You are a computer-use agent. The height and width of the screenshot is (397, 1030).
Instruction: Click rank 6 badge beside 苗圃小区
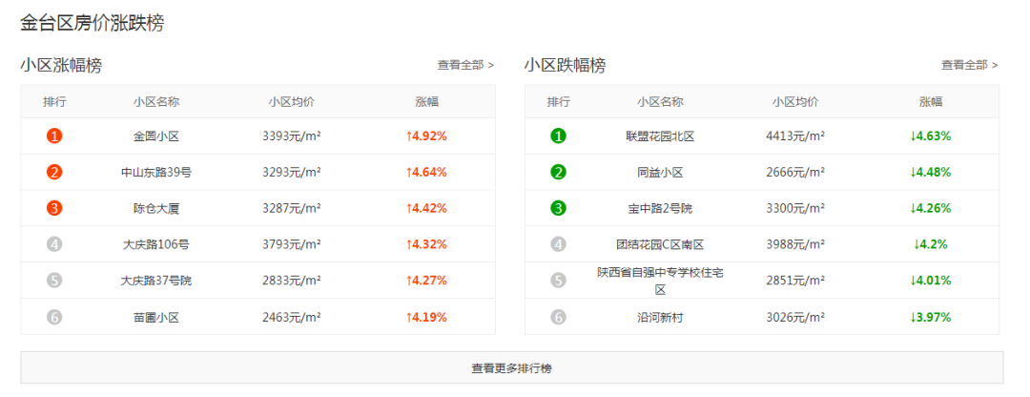(x=54, y=317)
